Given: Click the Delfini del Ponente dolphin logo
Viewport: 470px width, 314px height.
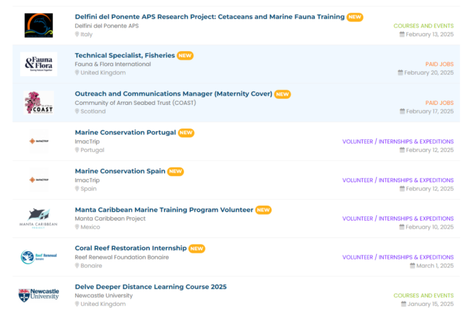Looking at the screenshot, I should pos(39,26).
